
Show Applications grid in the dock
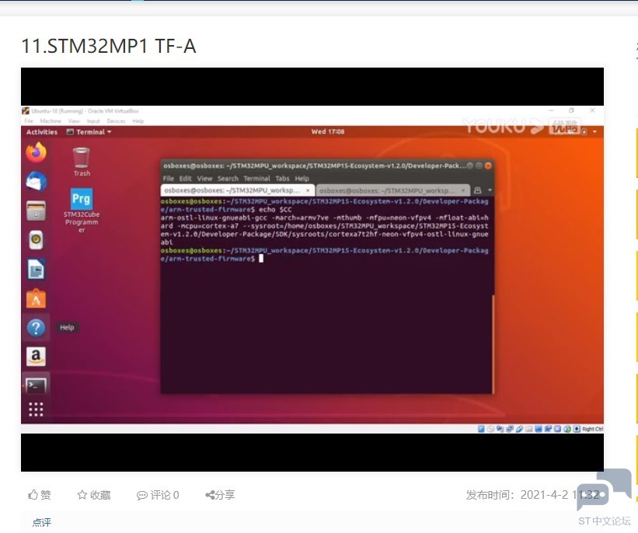pos(36,409)
